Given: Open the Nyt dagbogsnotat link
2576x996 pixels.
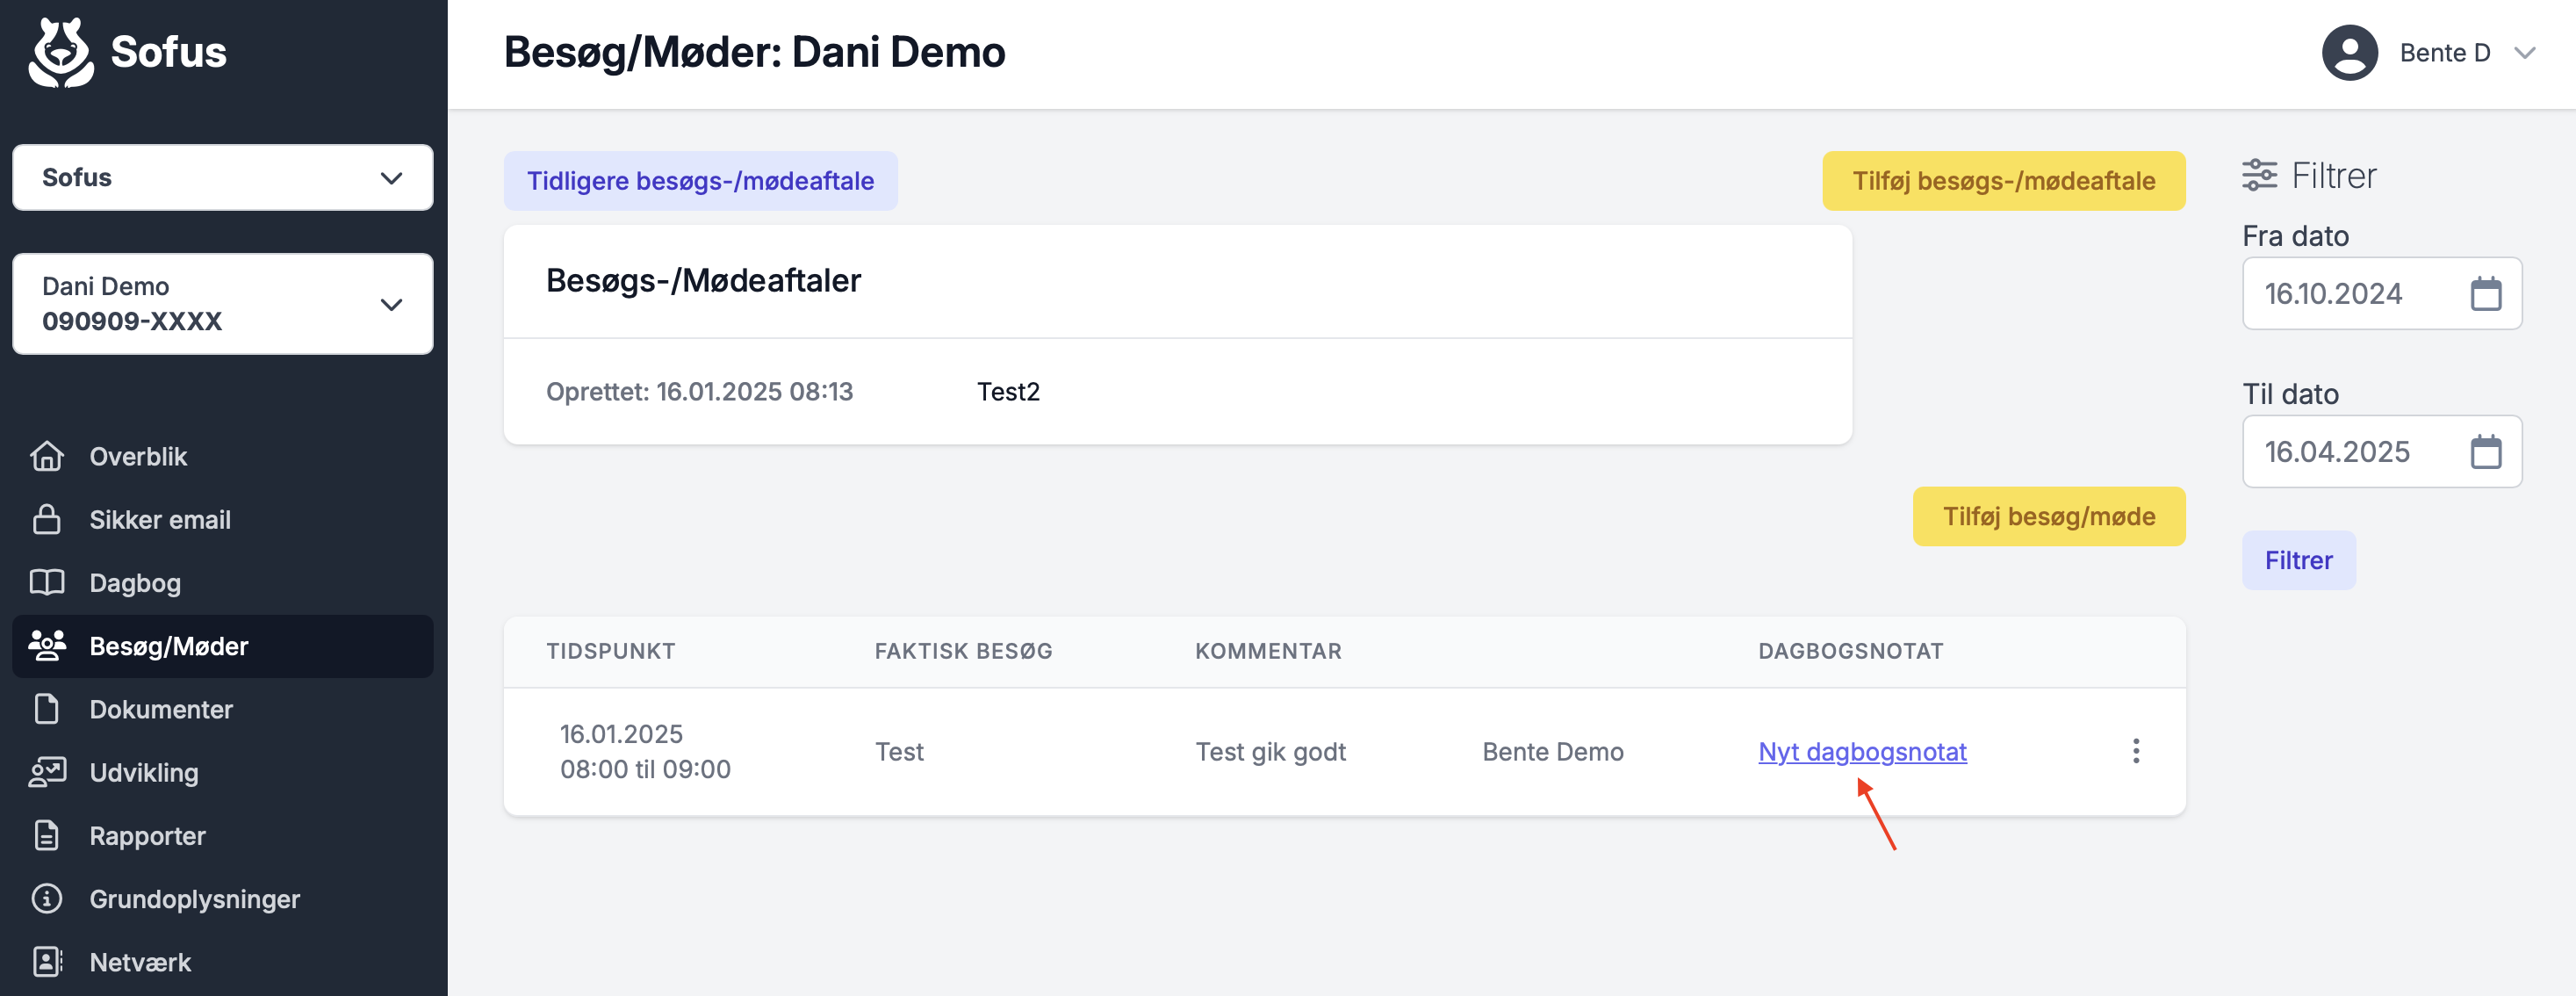Looking at the screenshot, I should pyautogui.click(x=1862, y=752).
